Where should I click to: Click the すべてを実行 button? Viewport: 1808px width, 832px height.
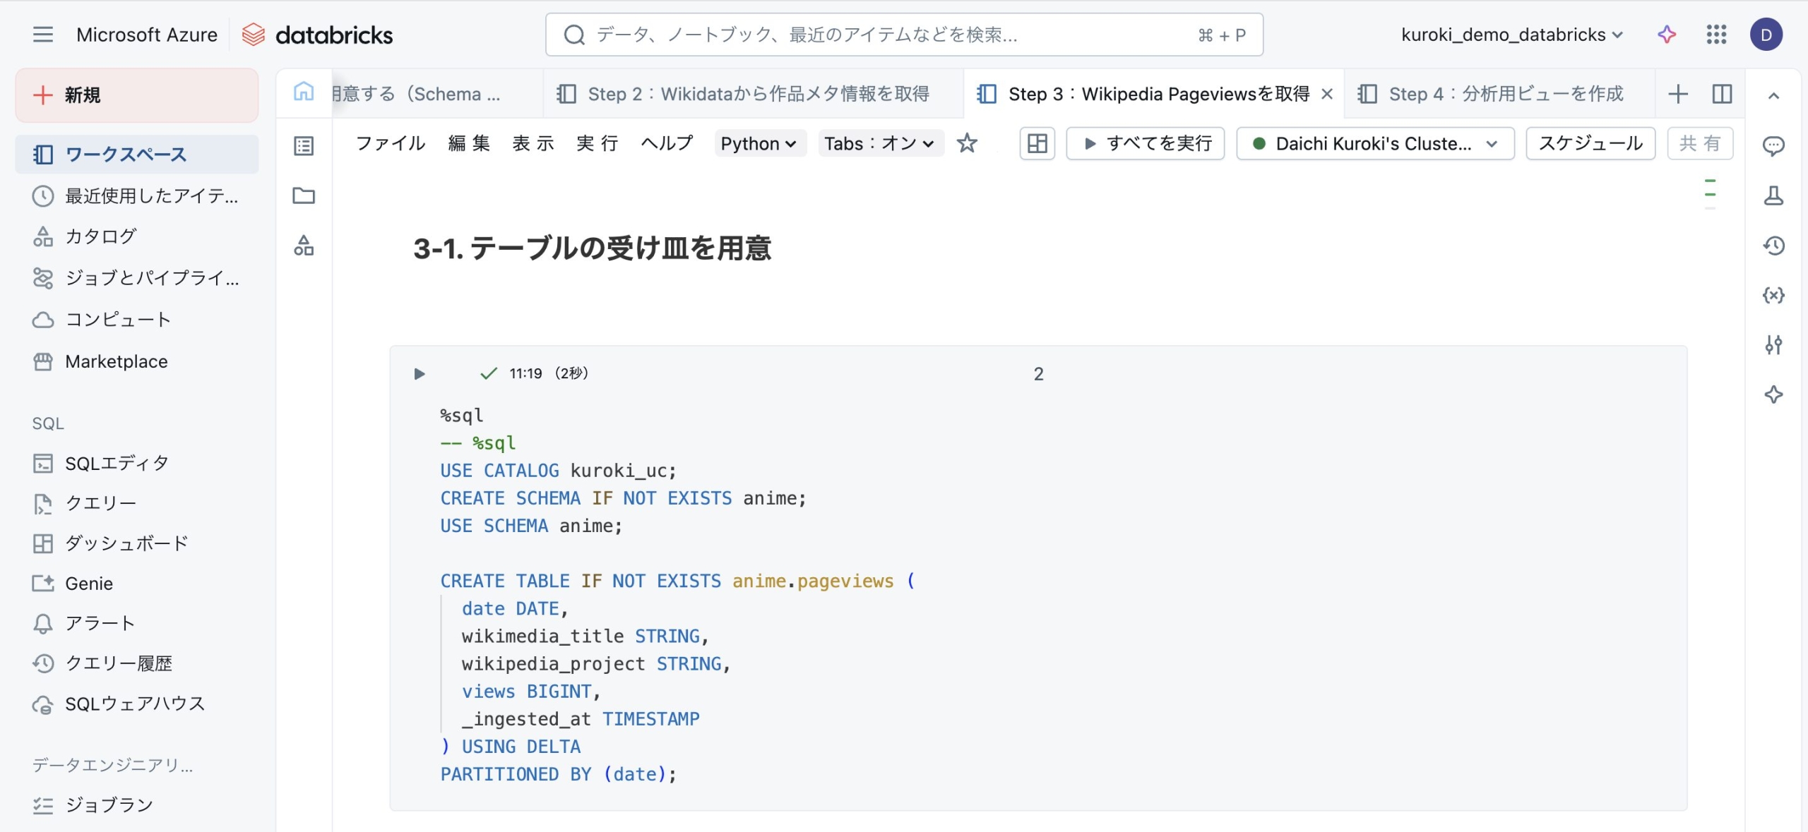tap(1146, 144)
